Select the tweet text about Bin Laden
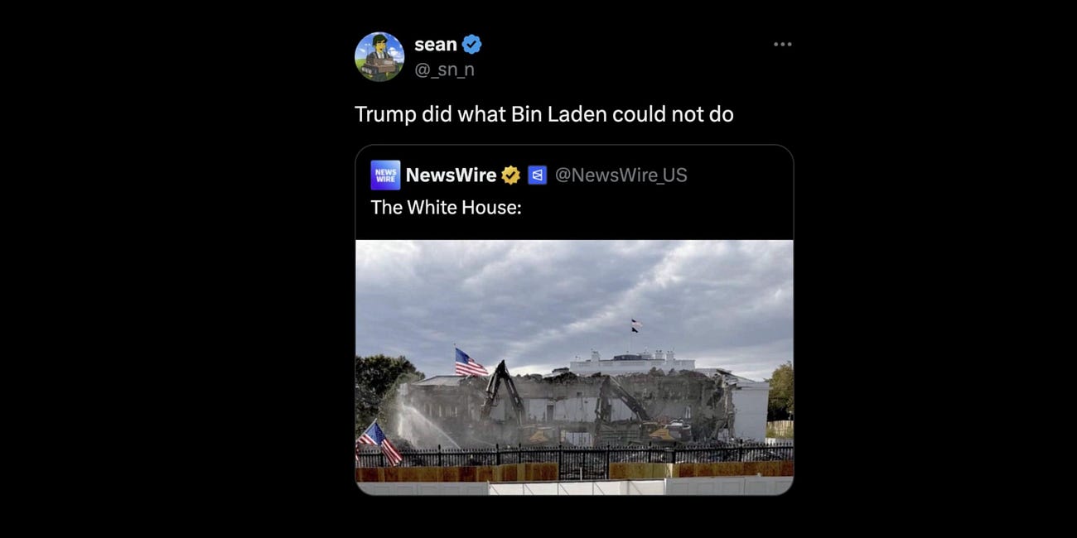This screenshot has height=538, width=1077. 544,114
